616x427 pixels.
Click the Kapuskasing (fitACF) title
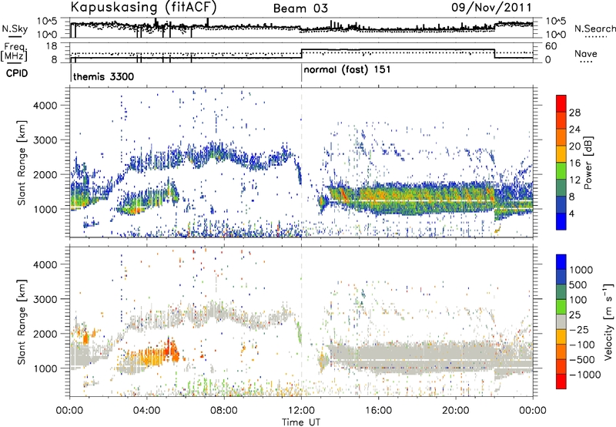pyautogui.click(x=143, y=7)
